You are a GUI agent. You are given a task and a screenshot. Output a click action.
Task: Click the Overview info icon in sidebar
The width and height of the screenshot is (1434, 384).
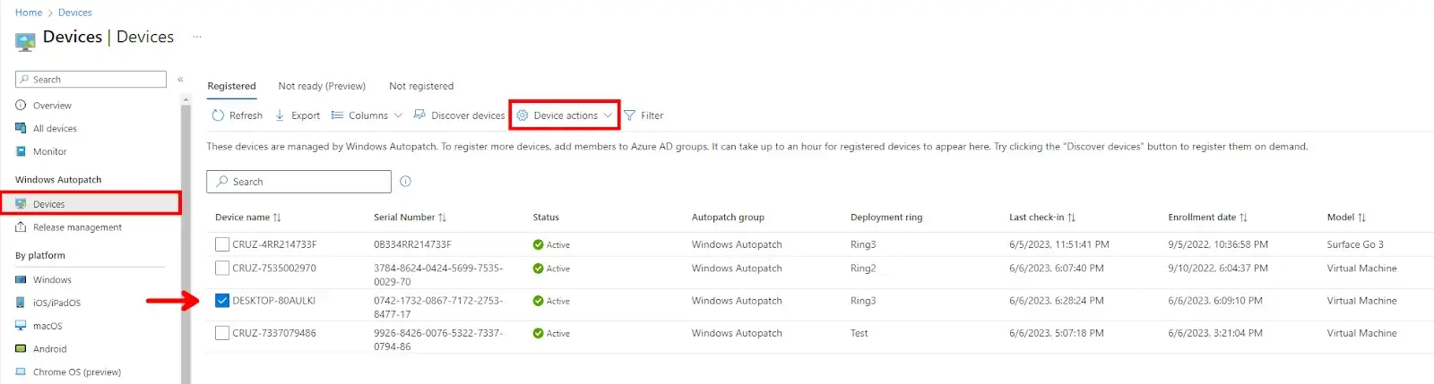pos(21,105)
